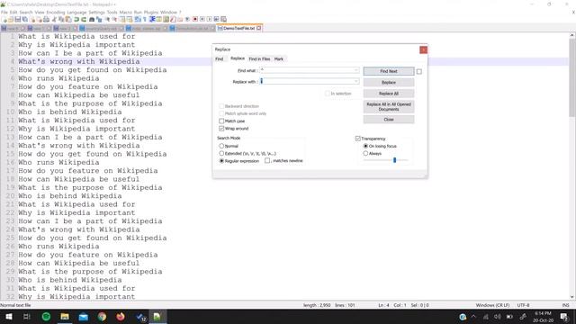Click the Undo toolbar icon

76,19
